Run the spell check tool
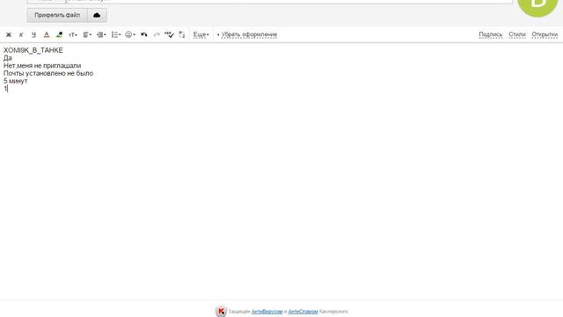Screen dimensions: 563x317 169,35
